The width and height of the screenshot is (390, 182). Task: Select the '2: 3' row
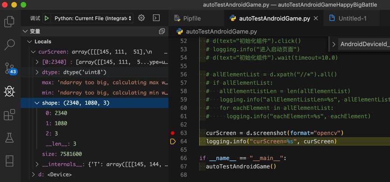[x=95, y=134]
